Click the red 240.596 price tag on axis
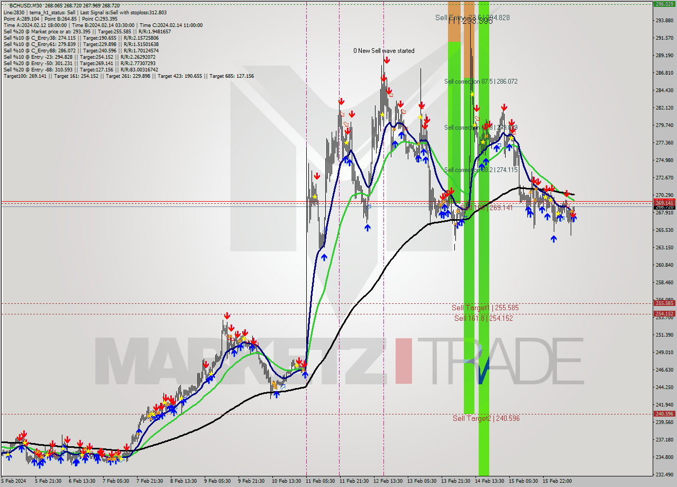Screen dimensions: 677x487 tap(664, 414)
